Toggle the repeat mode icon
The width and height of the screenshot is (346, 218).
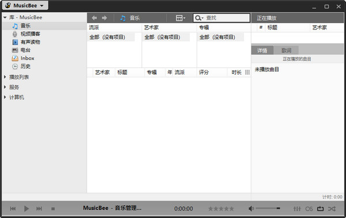321,209
